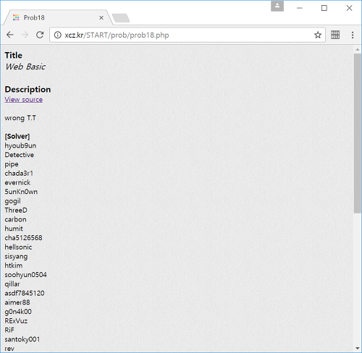Follow the View source link

point(24,99)
